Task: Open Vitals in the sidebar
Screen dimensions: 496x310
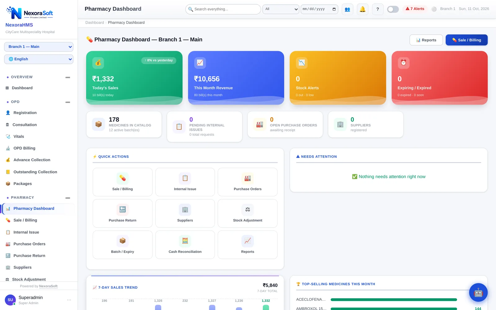Action: point(39,136)
